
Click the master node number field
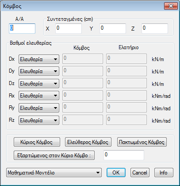click(x=124, y=155)
